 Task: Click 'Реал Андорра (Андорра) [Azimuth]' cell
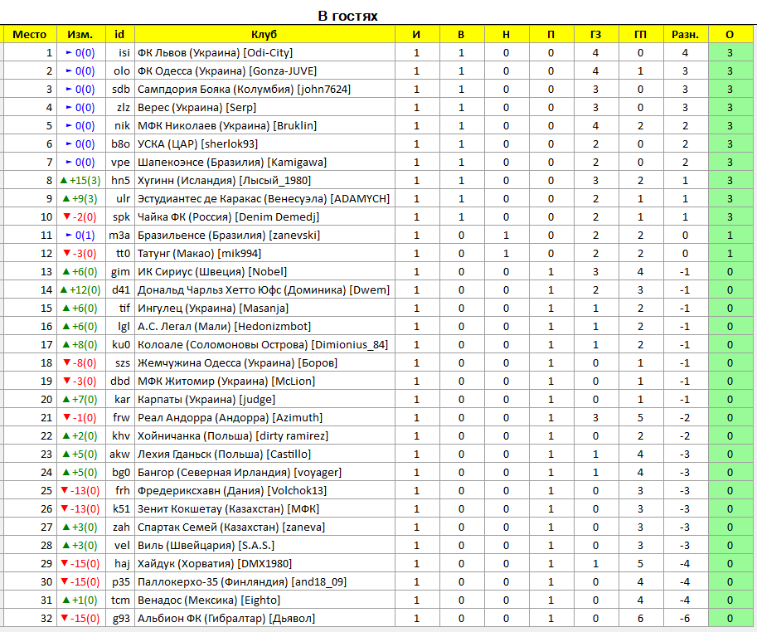tap(264, 418)
